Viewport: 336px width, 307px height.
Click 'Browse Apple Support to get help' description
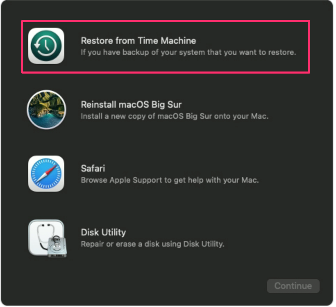point(170,180)
